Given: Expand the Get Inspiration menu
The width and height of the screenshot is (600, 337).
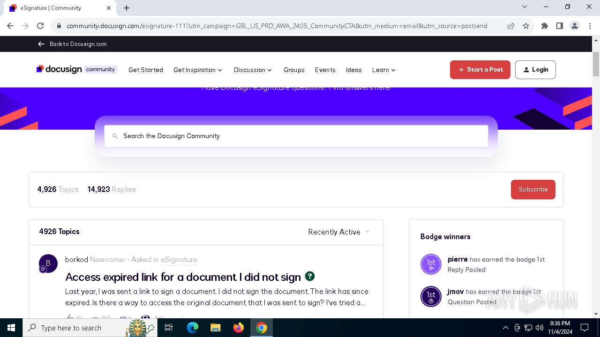Looking at the screenshot, I should 198,70.
